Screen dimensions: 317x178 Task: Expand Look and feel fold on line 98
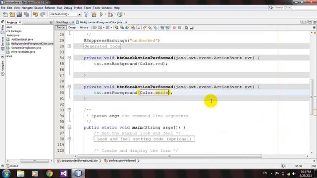pyautogui.click(x=69, y=139)
